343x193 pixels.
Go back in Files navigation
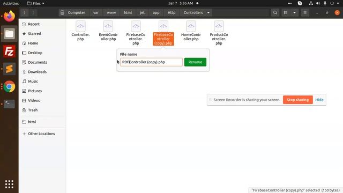(x=25, y=13)
